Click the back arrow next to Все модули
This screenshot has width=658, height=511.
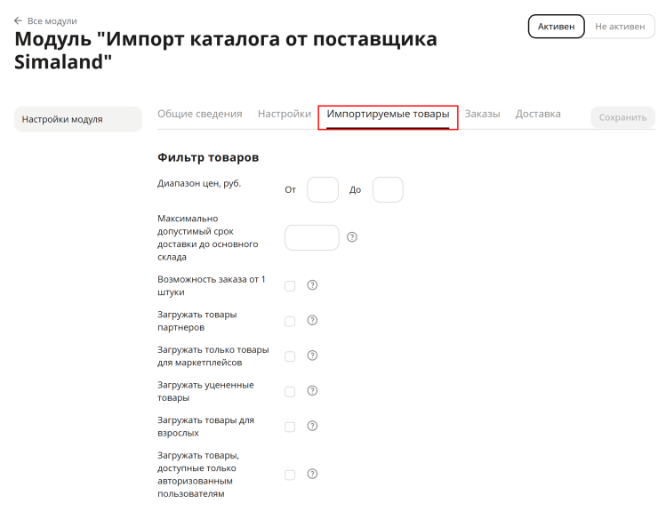pos(18,20)
